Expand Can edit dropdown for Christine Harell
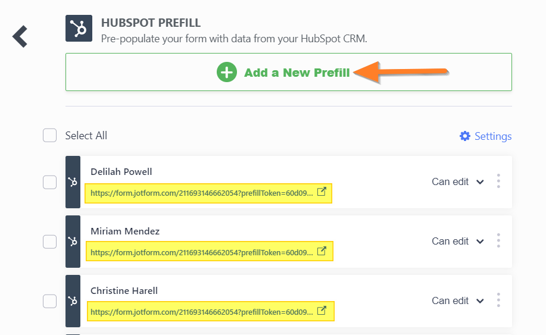 (458, 300)
